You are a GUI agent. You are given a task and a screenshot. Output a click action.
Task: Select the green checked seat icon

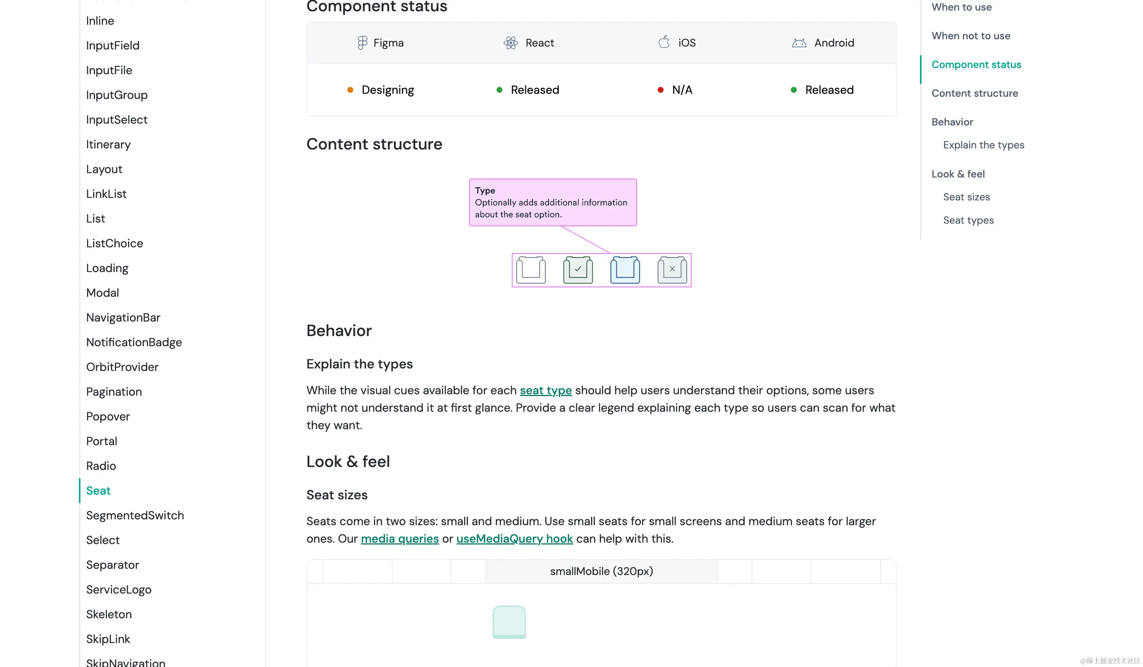pyautogui.click(x=578, y=270)
